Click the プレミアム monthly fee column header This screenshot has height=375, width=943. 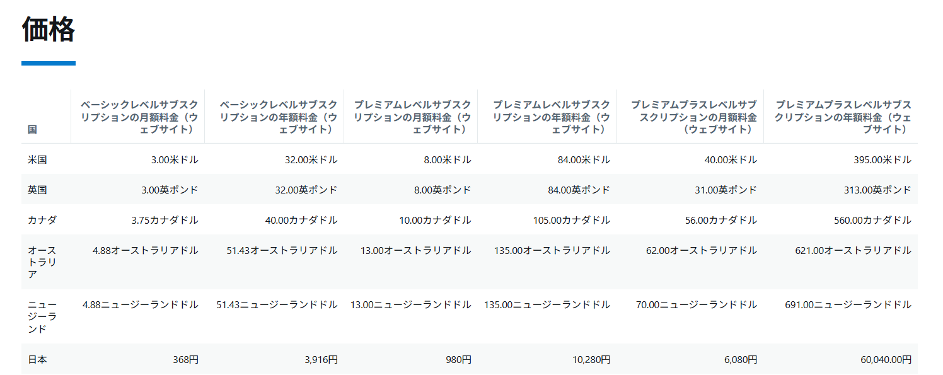[x=412, y=117]
